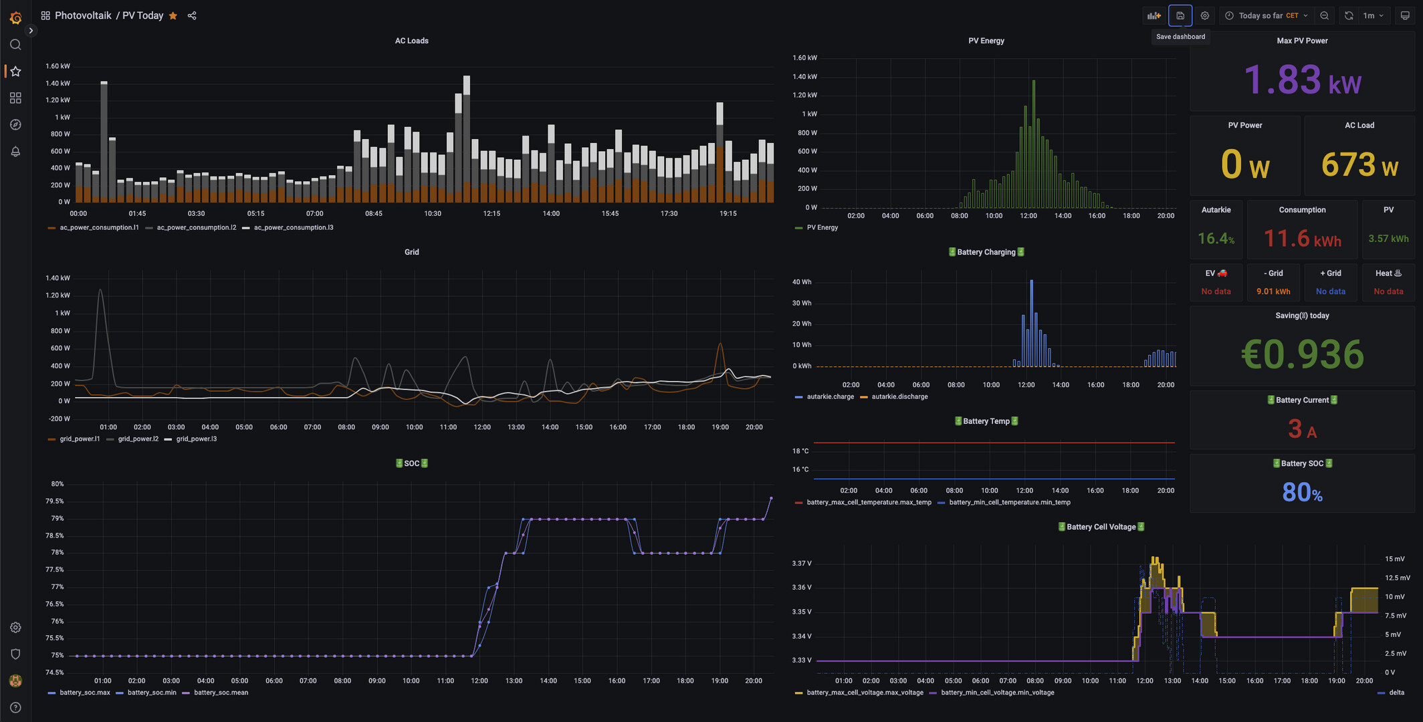Save dashboard via the floppy icon
Screen dimensions: 1423x722
tap(1180, 15)
